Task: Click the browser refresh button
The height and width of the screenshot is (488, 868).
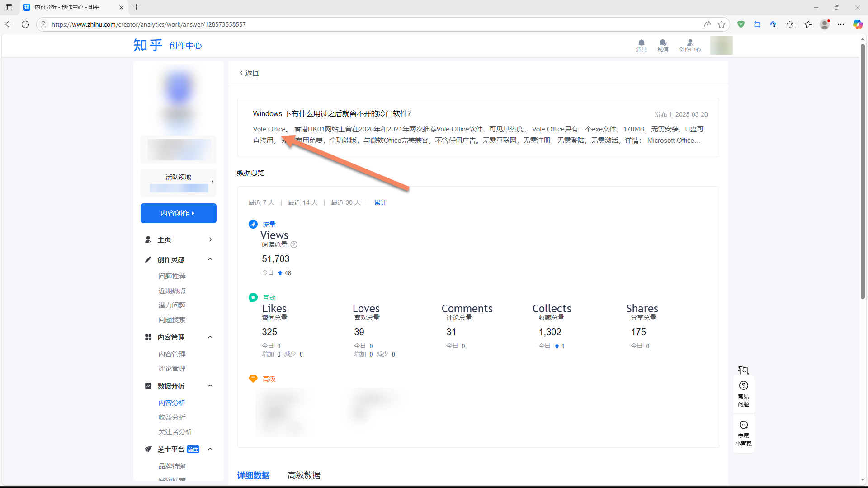Action: click(x=25, y=24)
